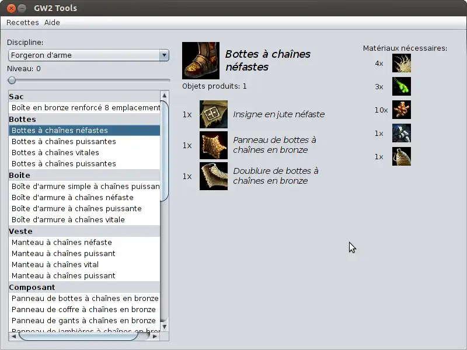The image size is (467, 350).
Task: Click the horizontal scroll-right arrow
Action: [x=155, y=337]
